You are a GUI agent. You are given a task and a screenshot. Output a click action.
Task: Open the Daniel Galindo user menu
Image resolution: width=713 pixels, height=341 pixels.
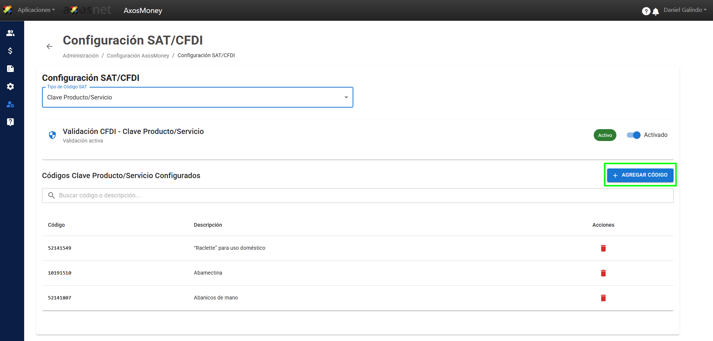click(685, 10)
